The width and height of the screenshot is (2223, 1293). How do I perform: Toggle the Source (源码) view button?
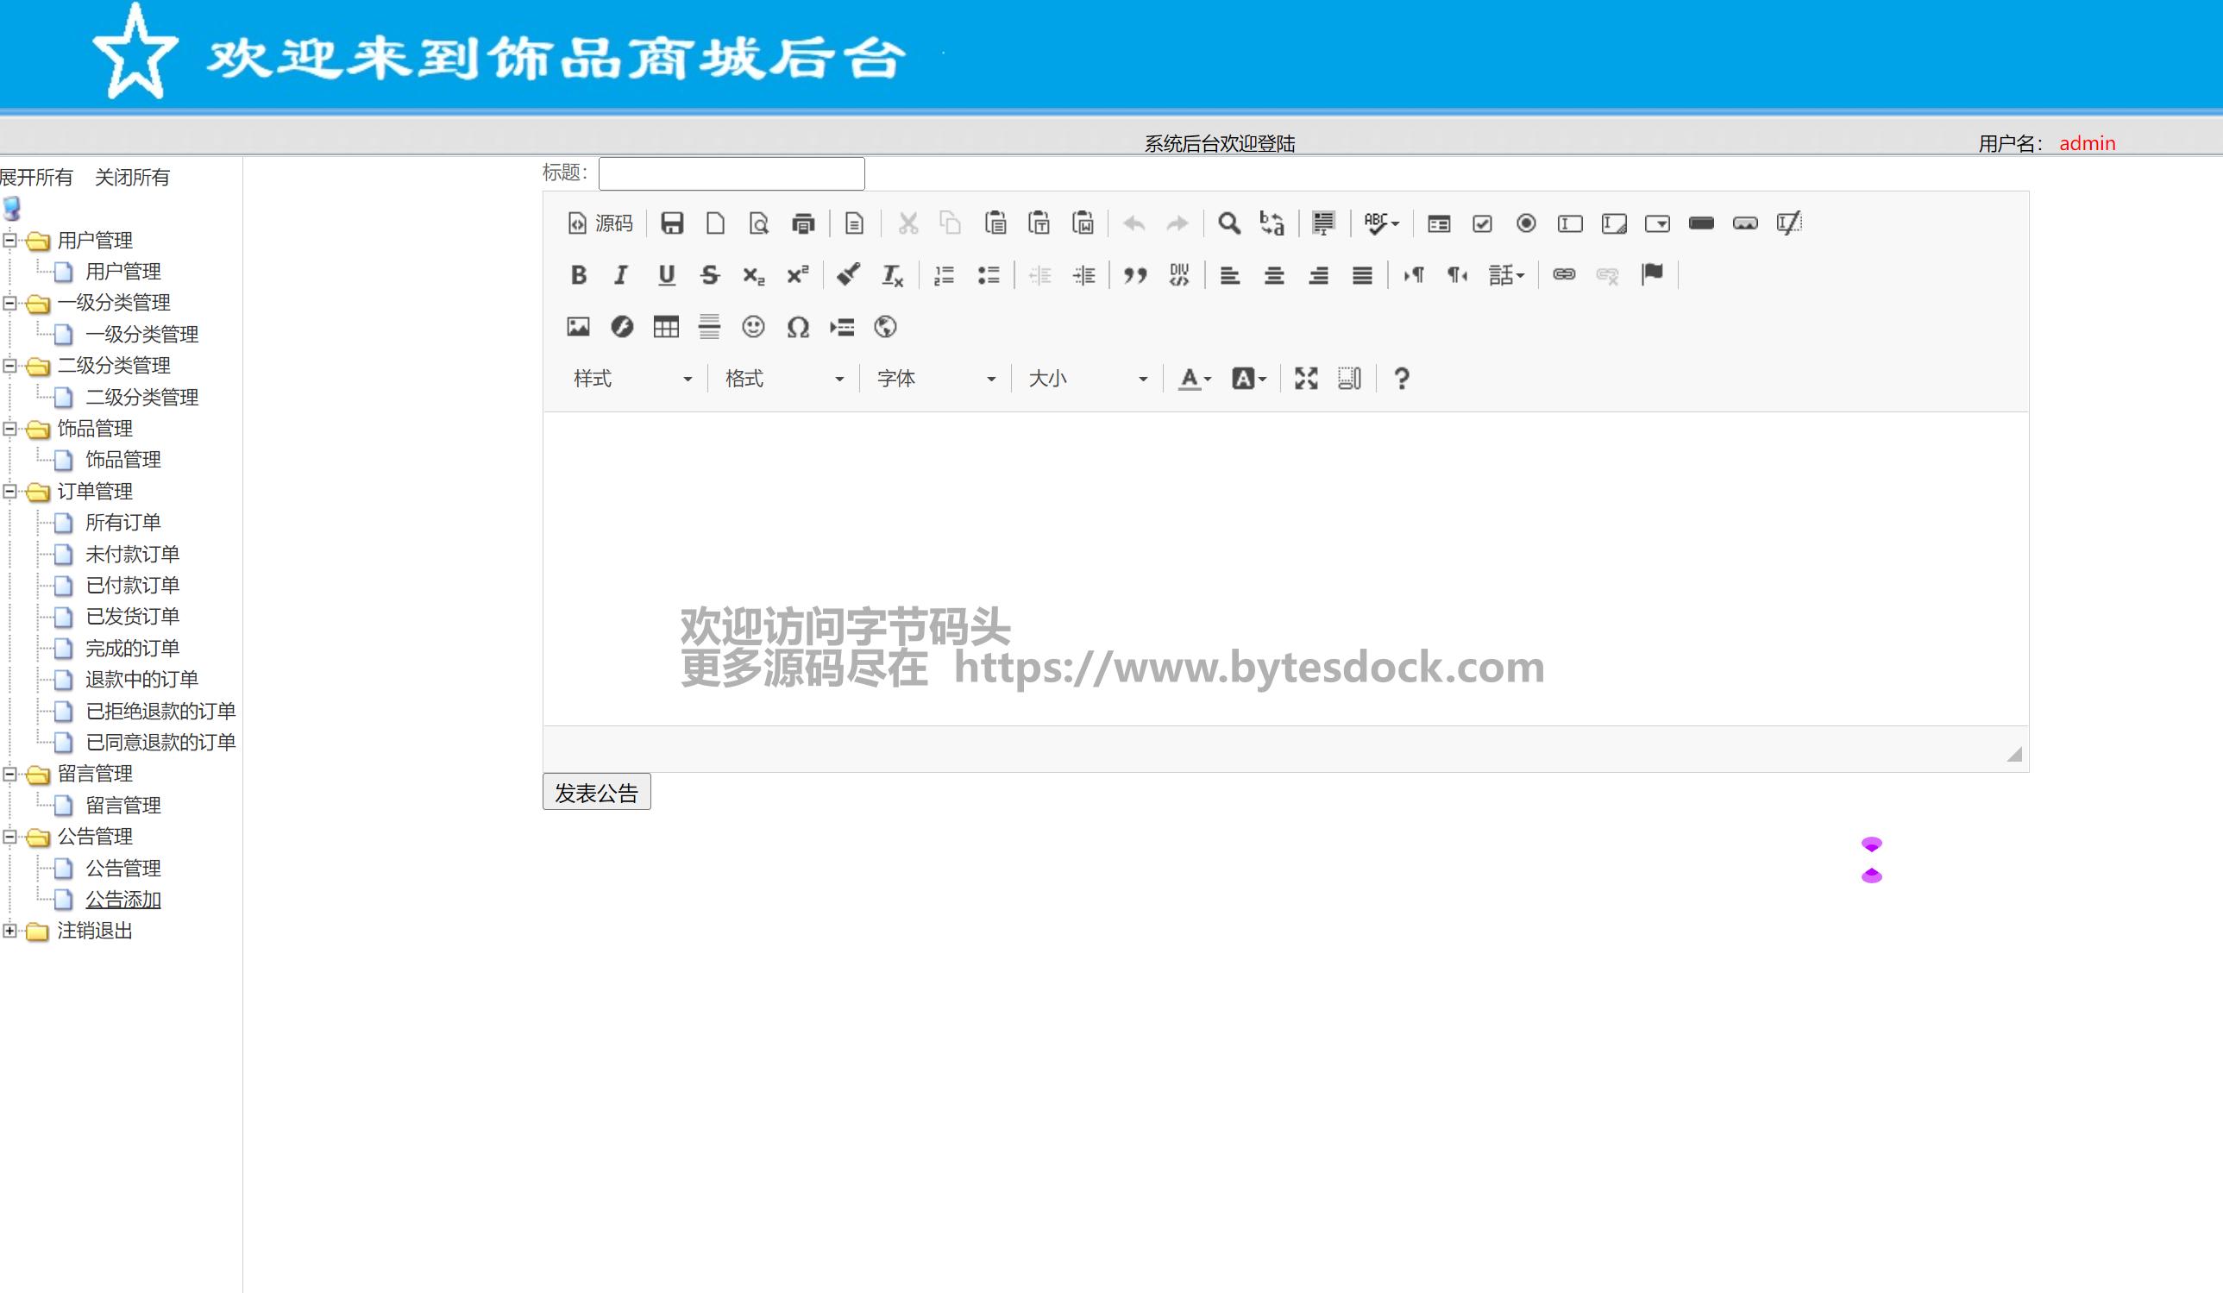point(600,223)
